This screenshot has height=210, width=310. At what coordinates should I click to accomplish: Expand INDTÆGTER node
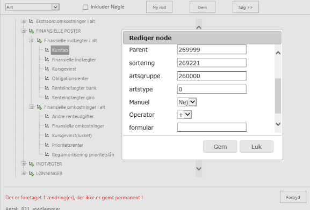click(23, 164)
